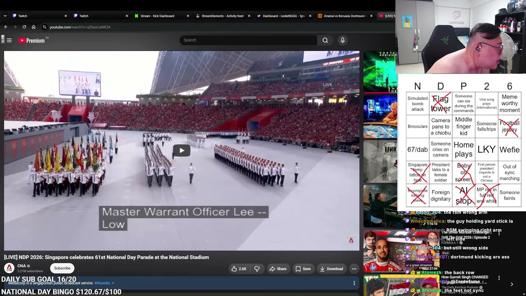Screen dimensions: 526x296
Task: Click the 'Wefie' bingo square
Action: (x=510, y=150)
